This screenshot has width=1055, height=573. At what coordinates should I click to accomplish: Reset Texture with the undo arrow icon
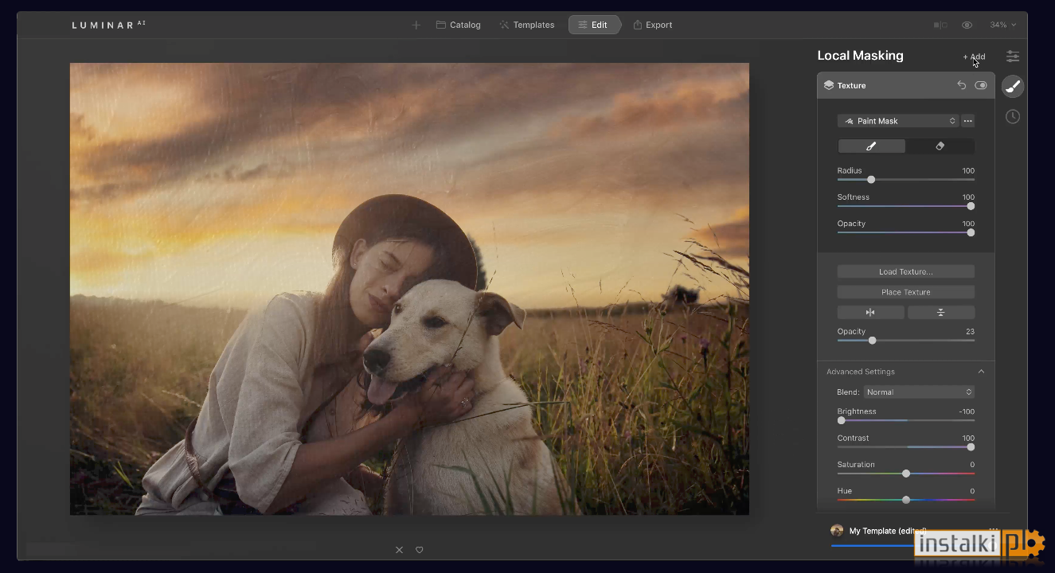point(961,85)
